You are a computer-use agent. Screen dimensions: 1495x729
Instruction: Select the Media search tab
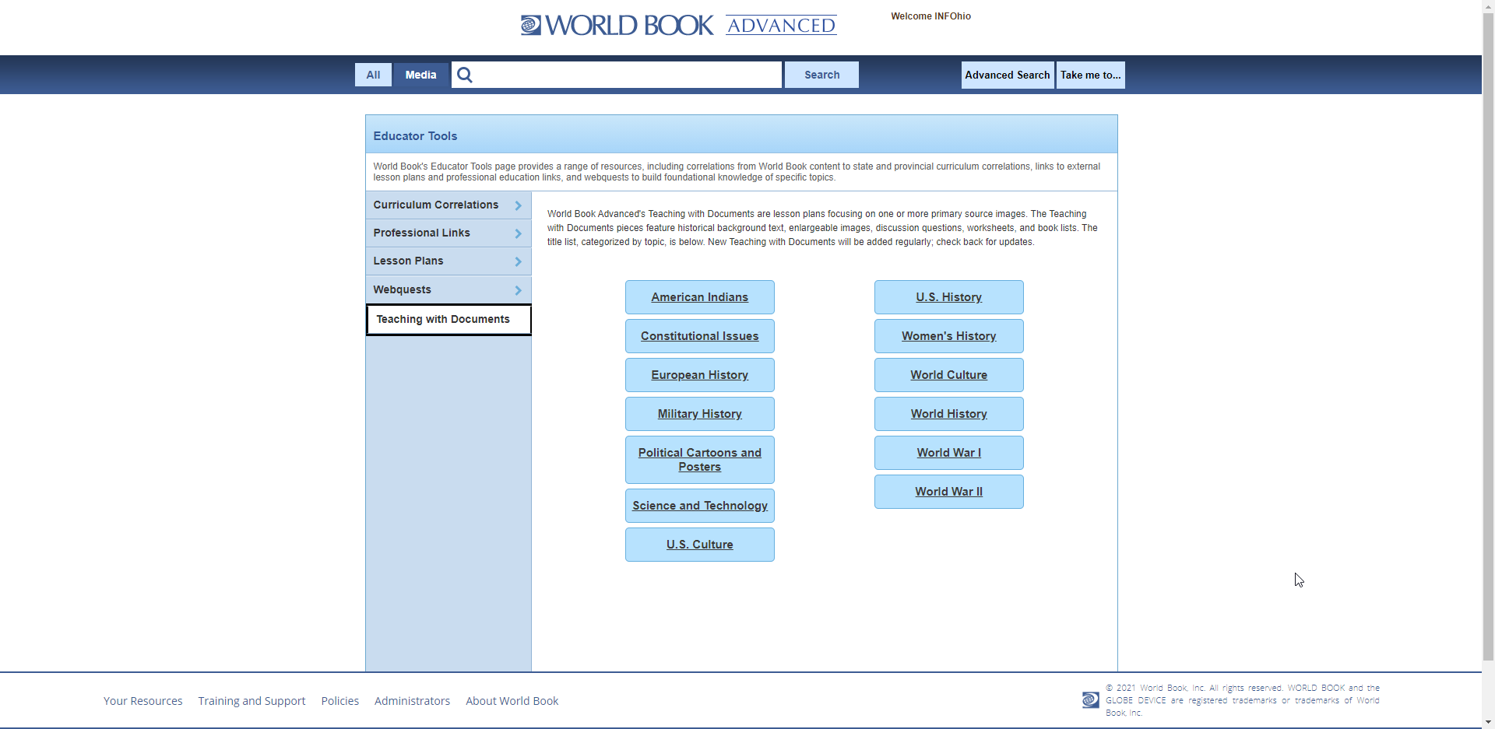point(420,75)
